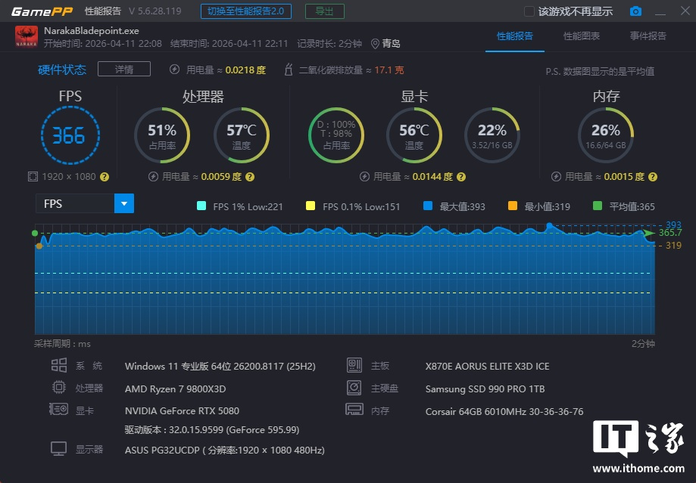Toggle the 最大值 legend series
Viewport: 696px width, 483px height.
[x=428, y=206]
